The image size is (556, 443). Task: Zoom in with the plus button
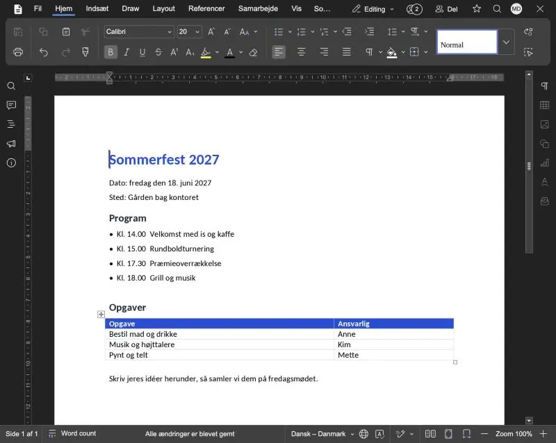pyautogui.click(x=543, y=434)
